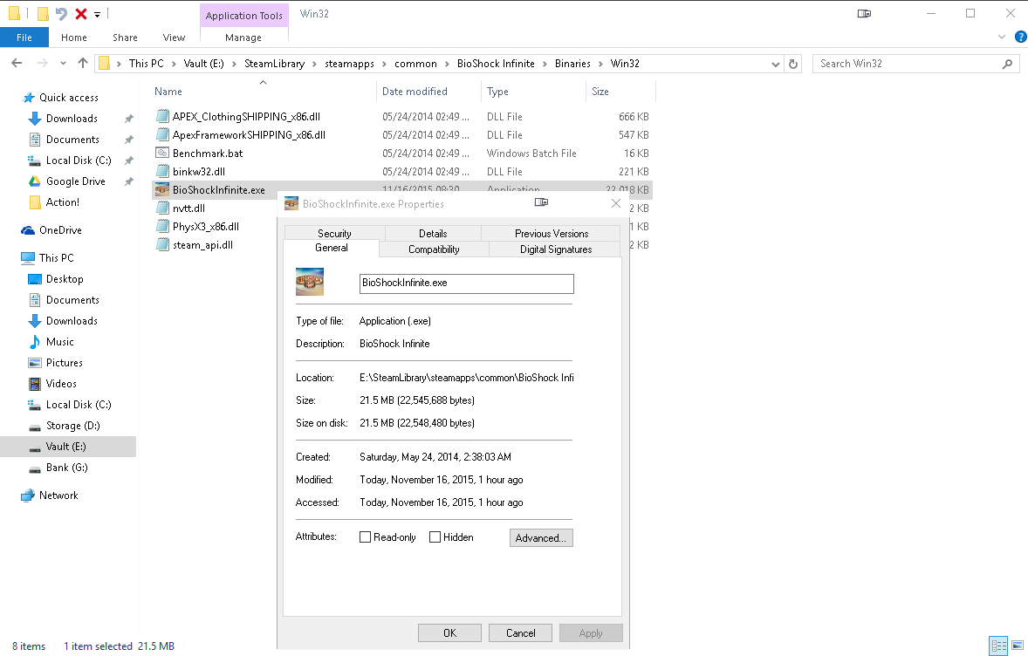
Task: Open Bank (G:) drive
Action: click(x=67, y=468)
